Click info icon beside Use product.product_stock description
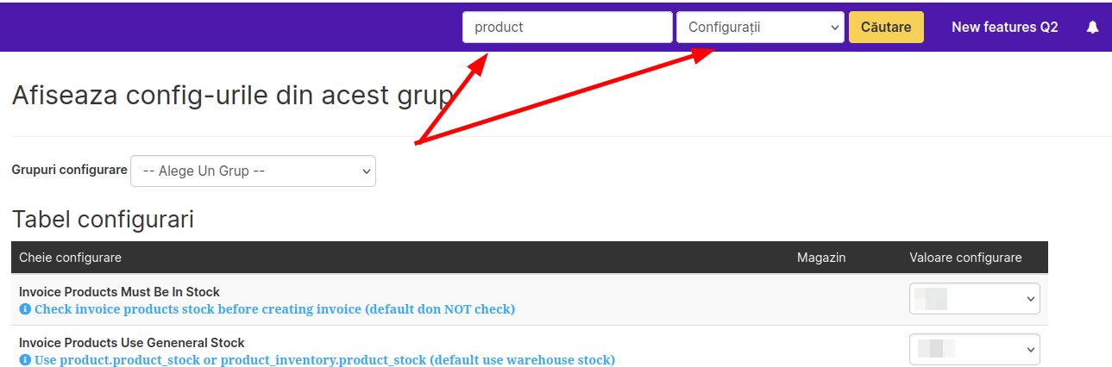 (x=25, y=359)
